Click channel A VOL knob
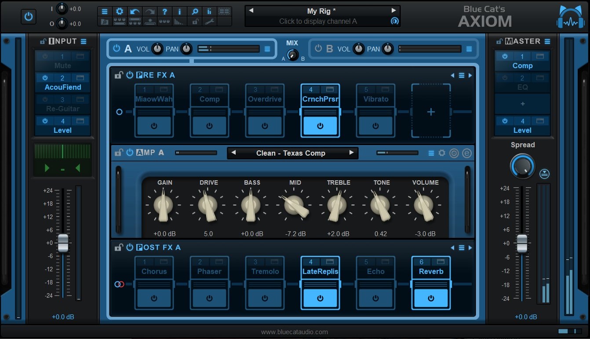Screen dimensions: 590x339 (x=157, y=49)
